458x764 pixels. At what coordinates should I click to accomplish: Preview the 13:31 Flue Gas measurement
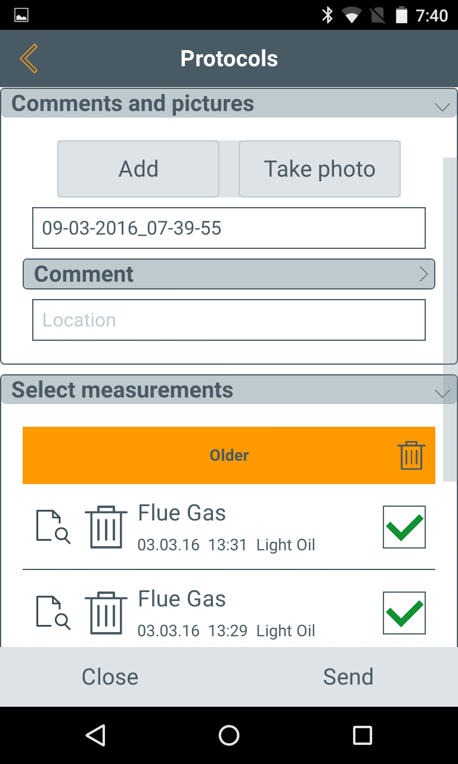coord(53,527)
